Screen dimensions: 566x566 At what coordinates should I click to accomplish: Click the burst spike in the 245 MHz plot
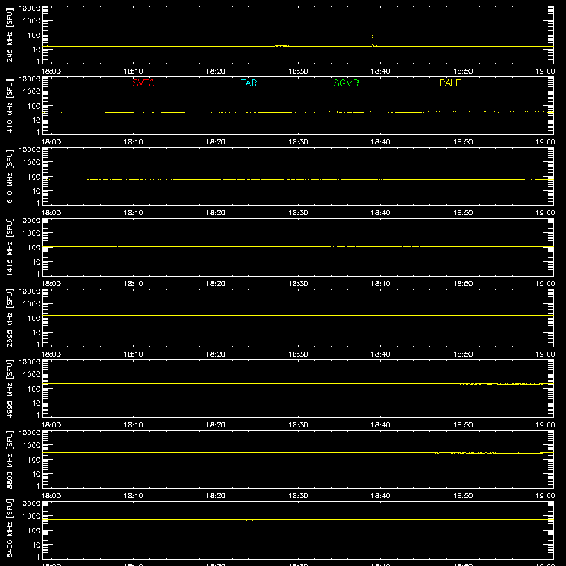(x=373, y=40)
